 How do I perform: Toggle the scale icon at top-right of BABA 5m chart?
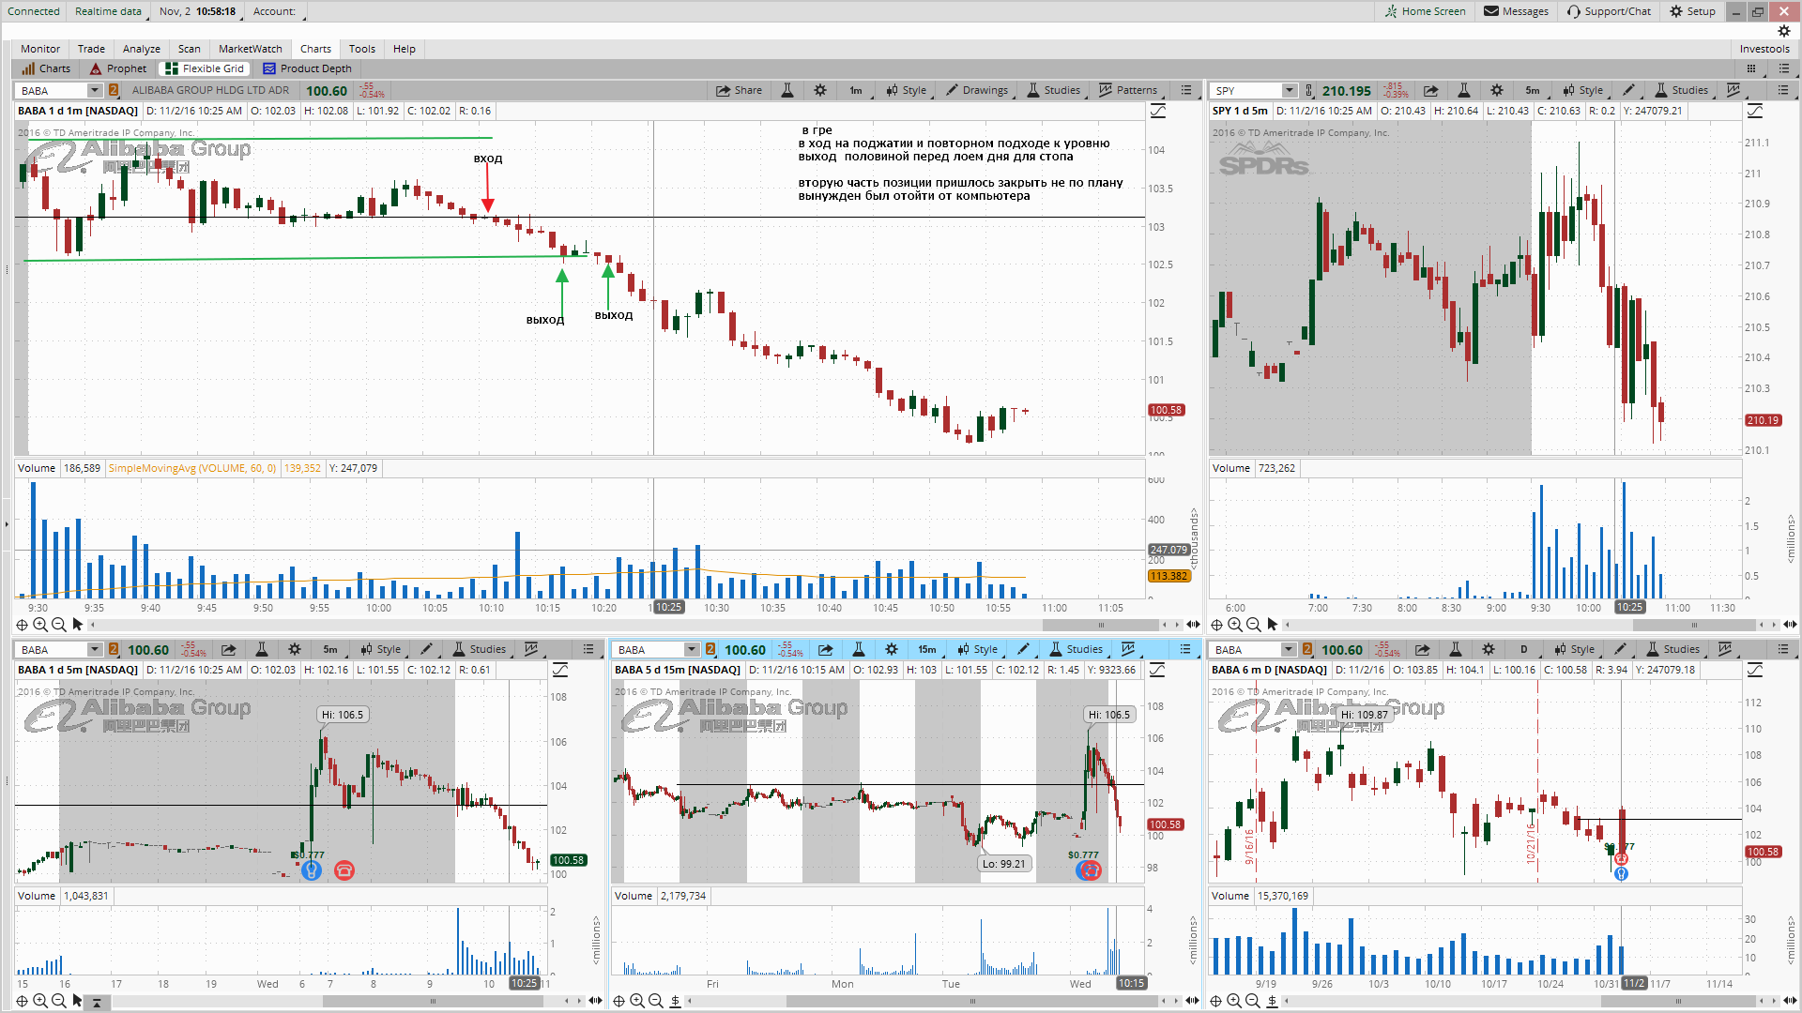560,670
